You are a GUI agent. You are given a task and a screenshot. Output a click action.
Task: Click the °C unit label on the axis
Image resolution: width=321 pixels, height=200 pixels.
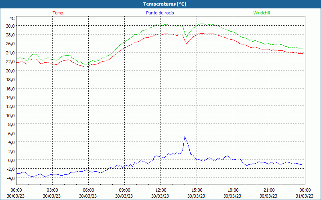click(x=12, y=18)
